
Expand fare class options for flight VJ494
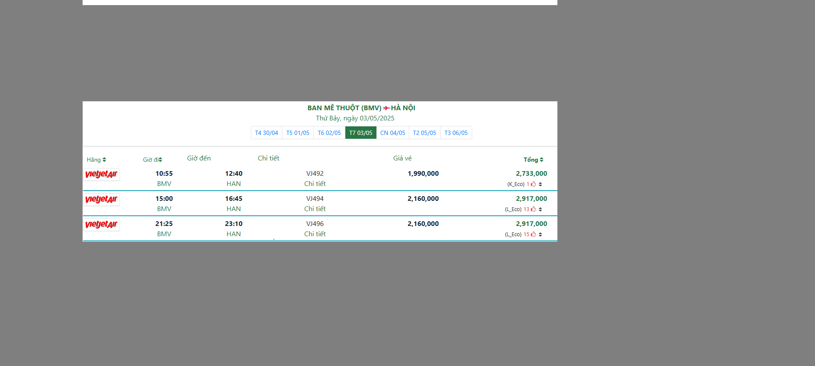tap(540, 210)
